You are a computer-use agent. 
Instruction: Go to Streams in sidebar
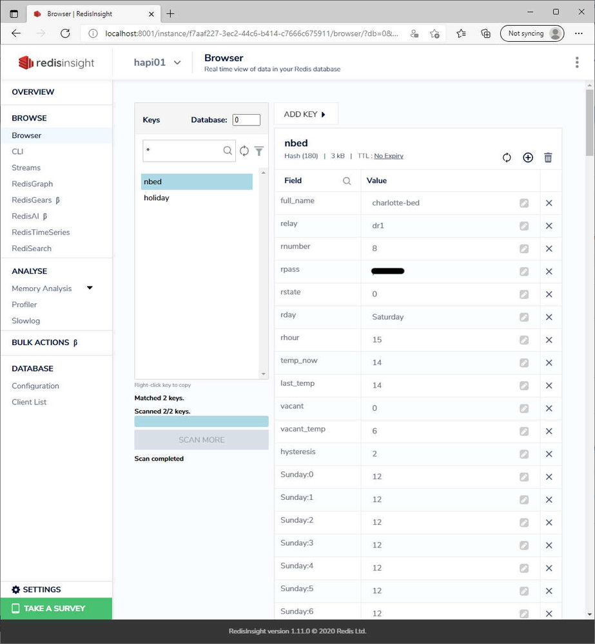tap(26, 167)
